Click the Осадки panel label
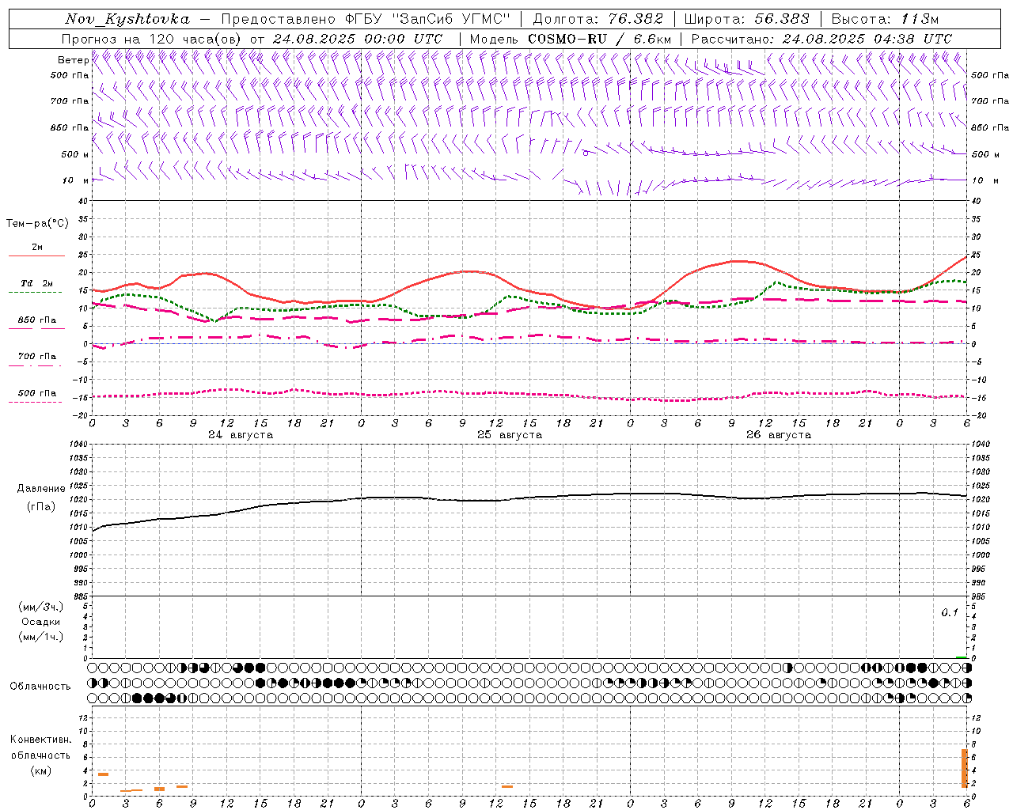The height and width of the screenshot is (810, 1013). (41, 622)
